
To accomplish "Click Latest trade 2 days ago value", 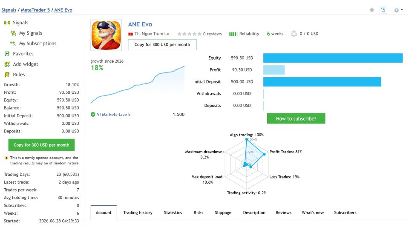I will 69,182.
